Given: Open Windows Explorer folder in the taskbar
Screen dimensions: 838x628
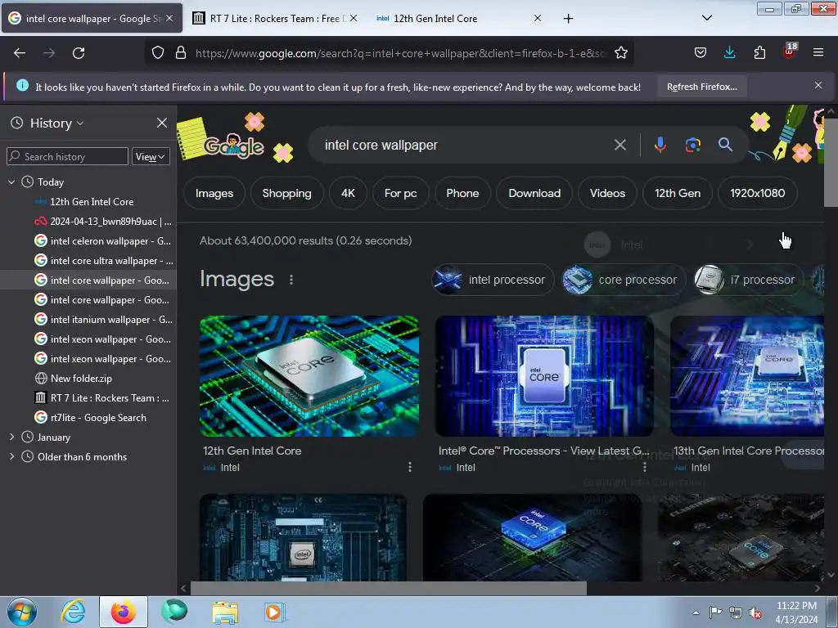Looking at the screenshot, I should [225, 612].
